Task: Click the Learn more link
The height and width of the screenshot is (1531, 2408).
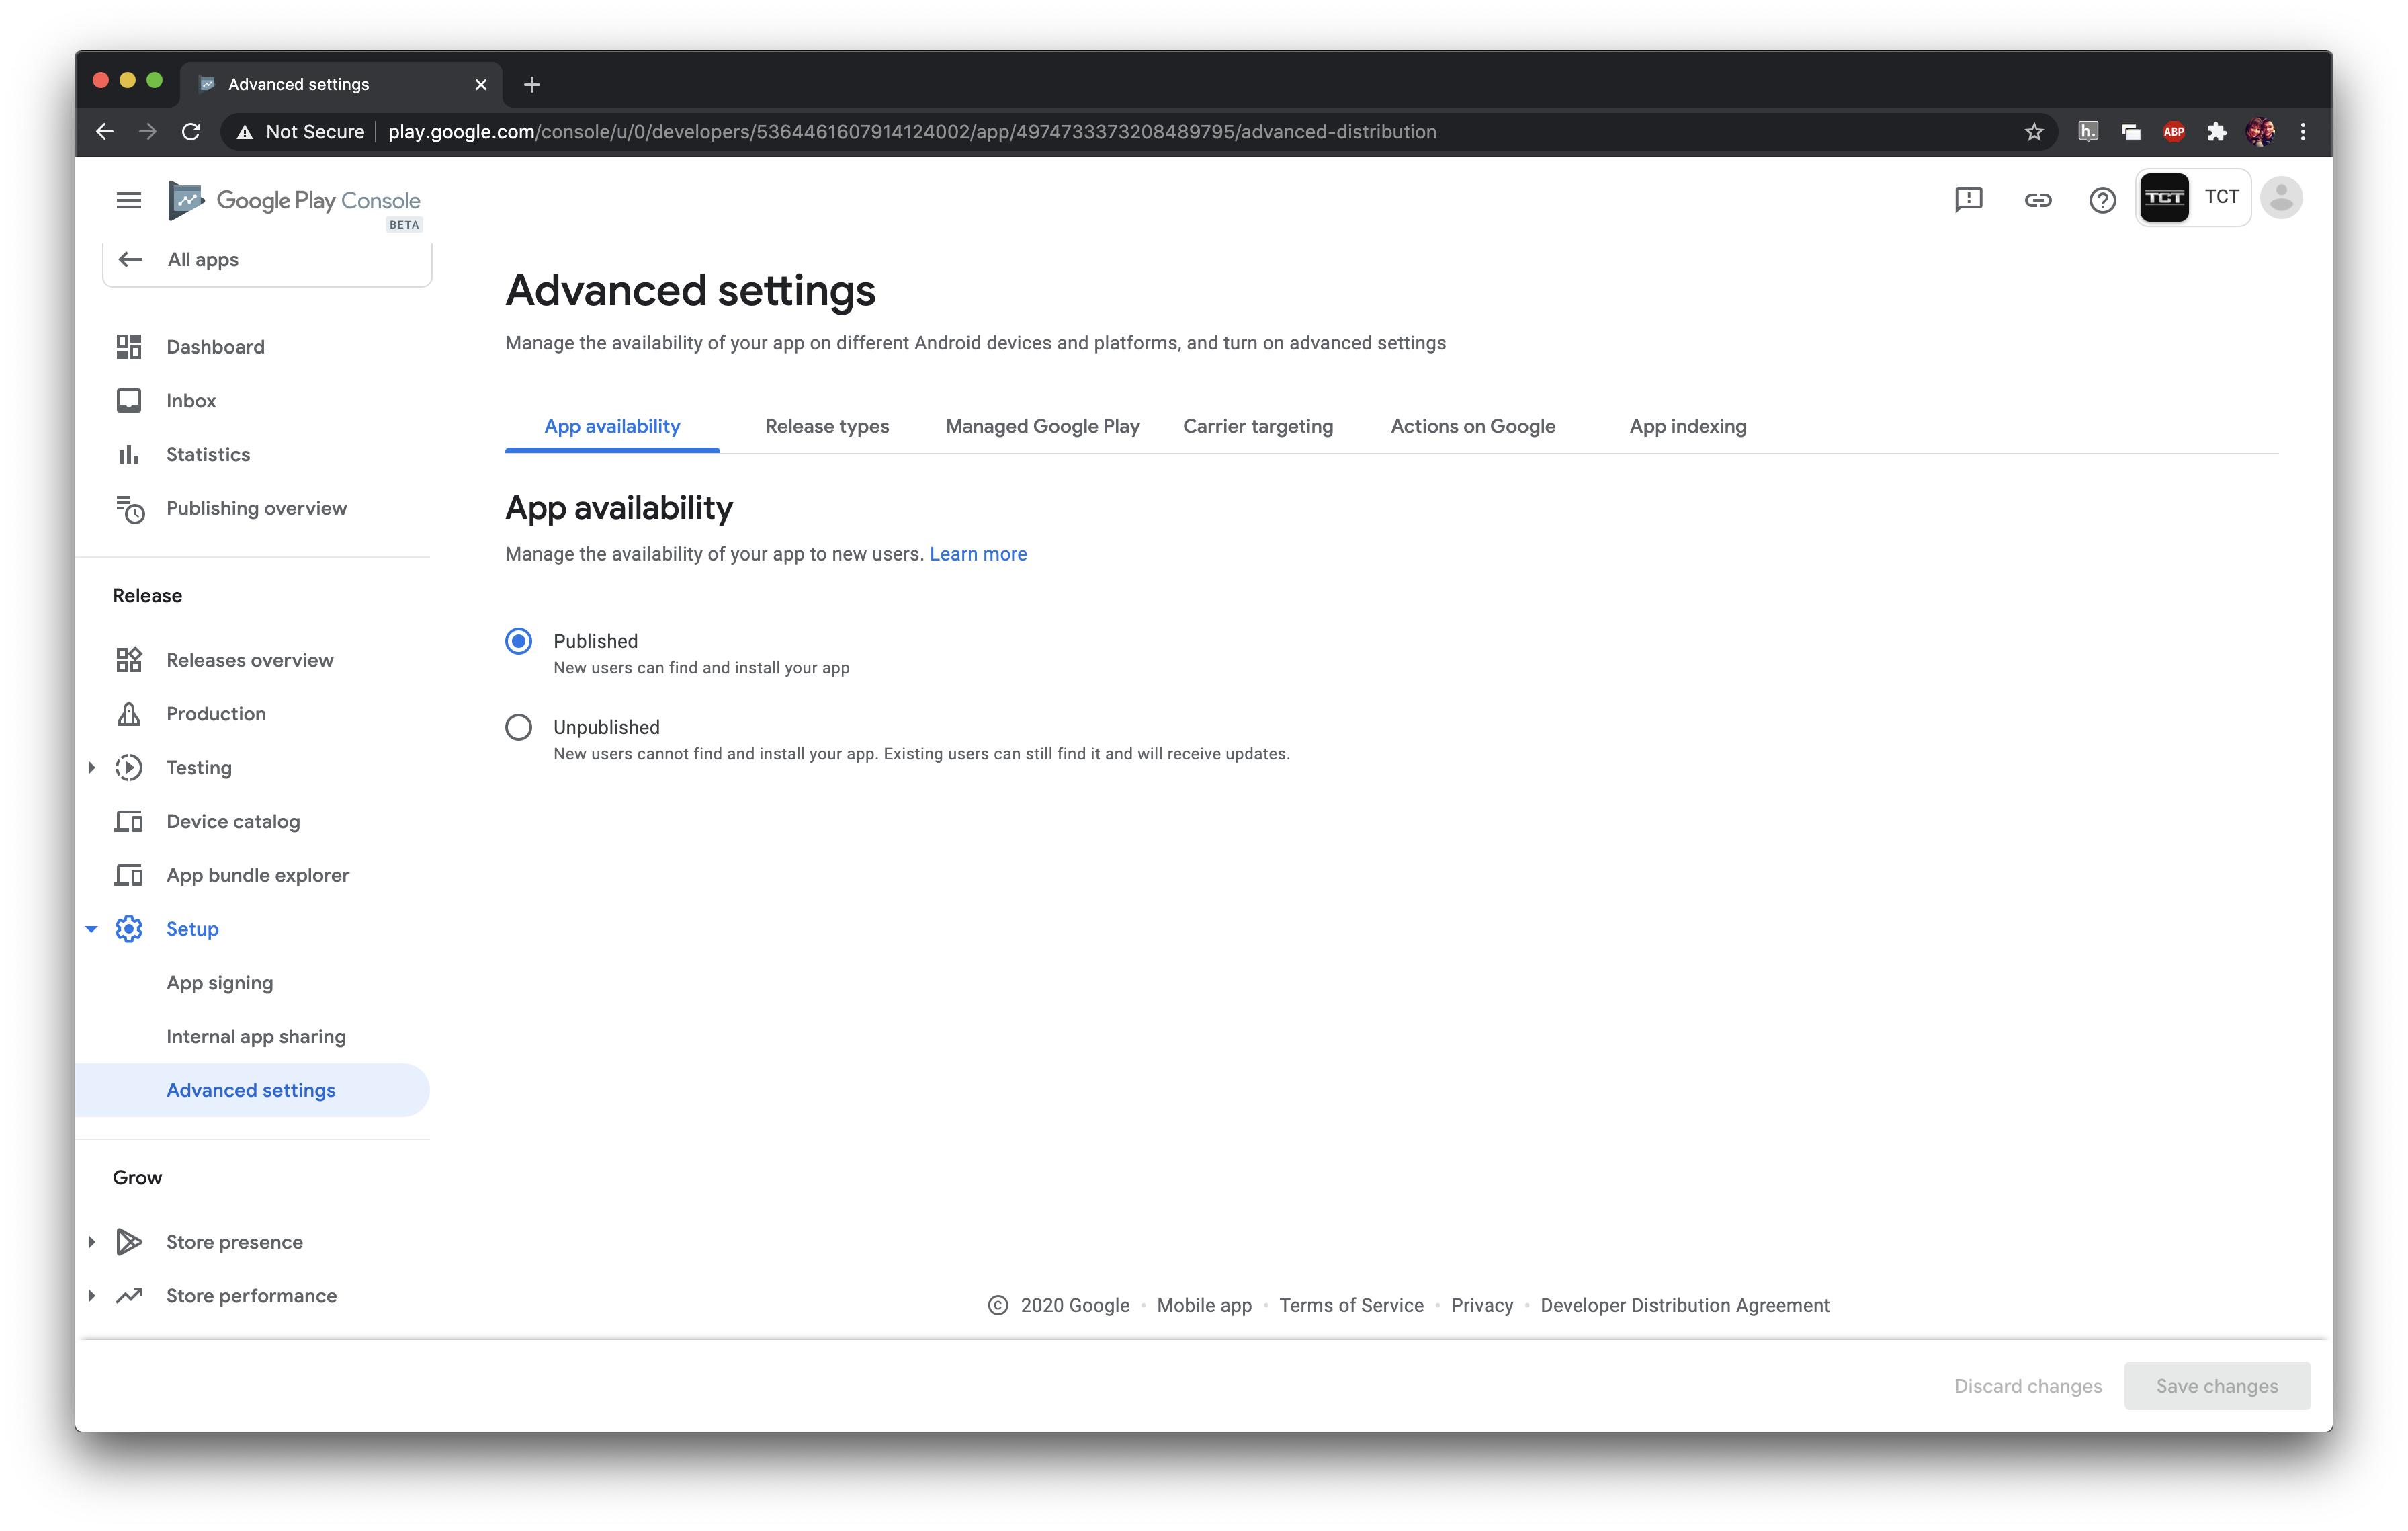Action: coord(977,554)
